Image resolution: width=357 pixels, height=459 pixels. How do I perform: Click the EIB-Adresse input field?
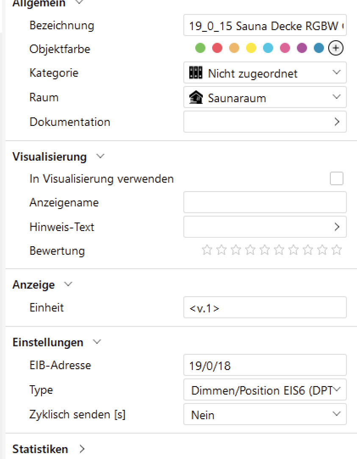[x=265, y=365]
